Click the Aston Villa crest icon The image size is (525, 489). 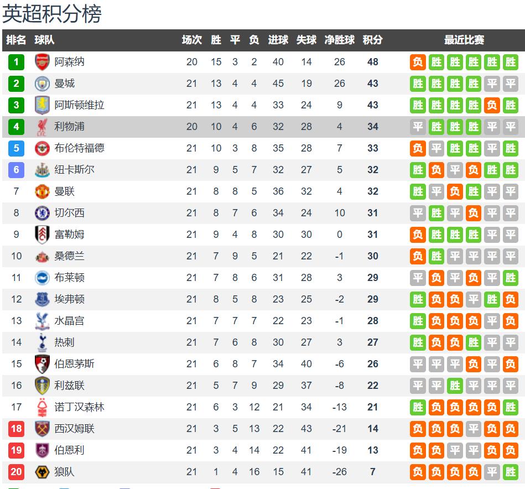[42, 105]
